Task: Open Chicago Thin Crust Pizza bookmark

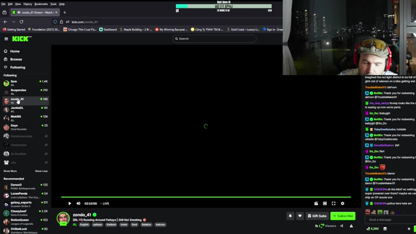Action: (x=80, y=30)
